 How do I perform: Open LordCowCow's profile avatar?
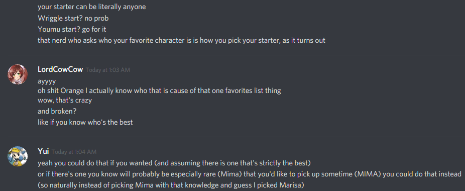point(18,74)
